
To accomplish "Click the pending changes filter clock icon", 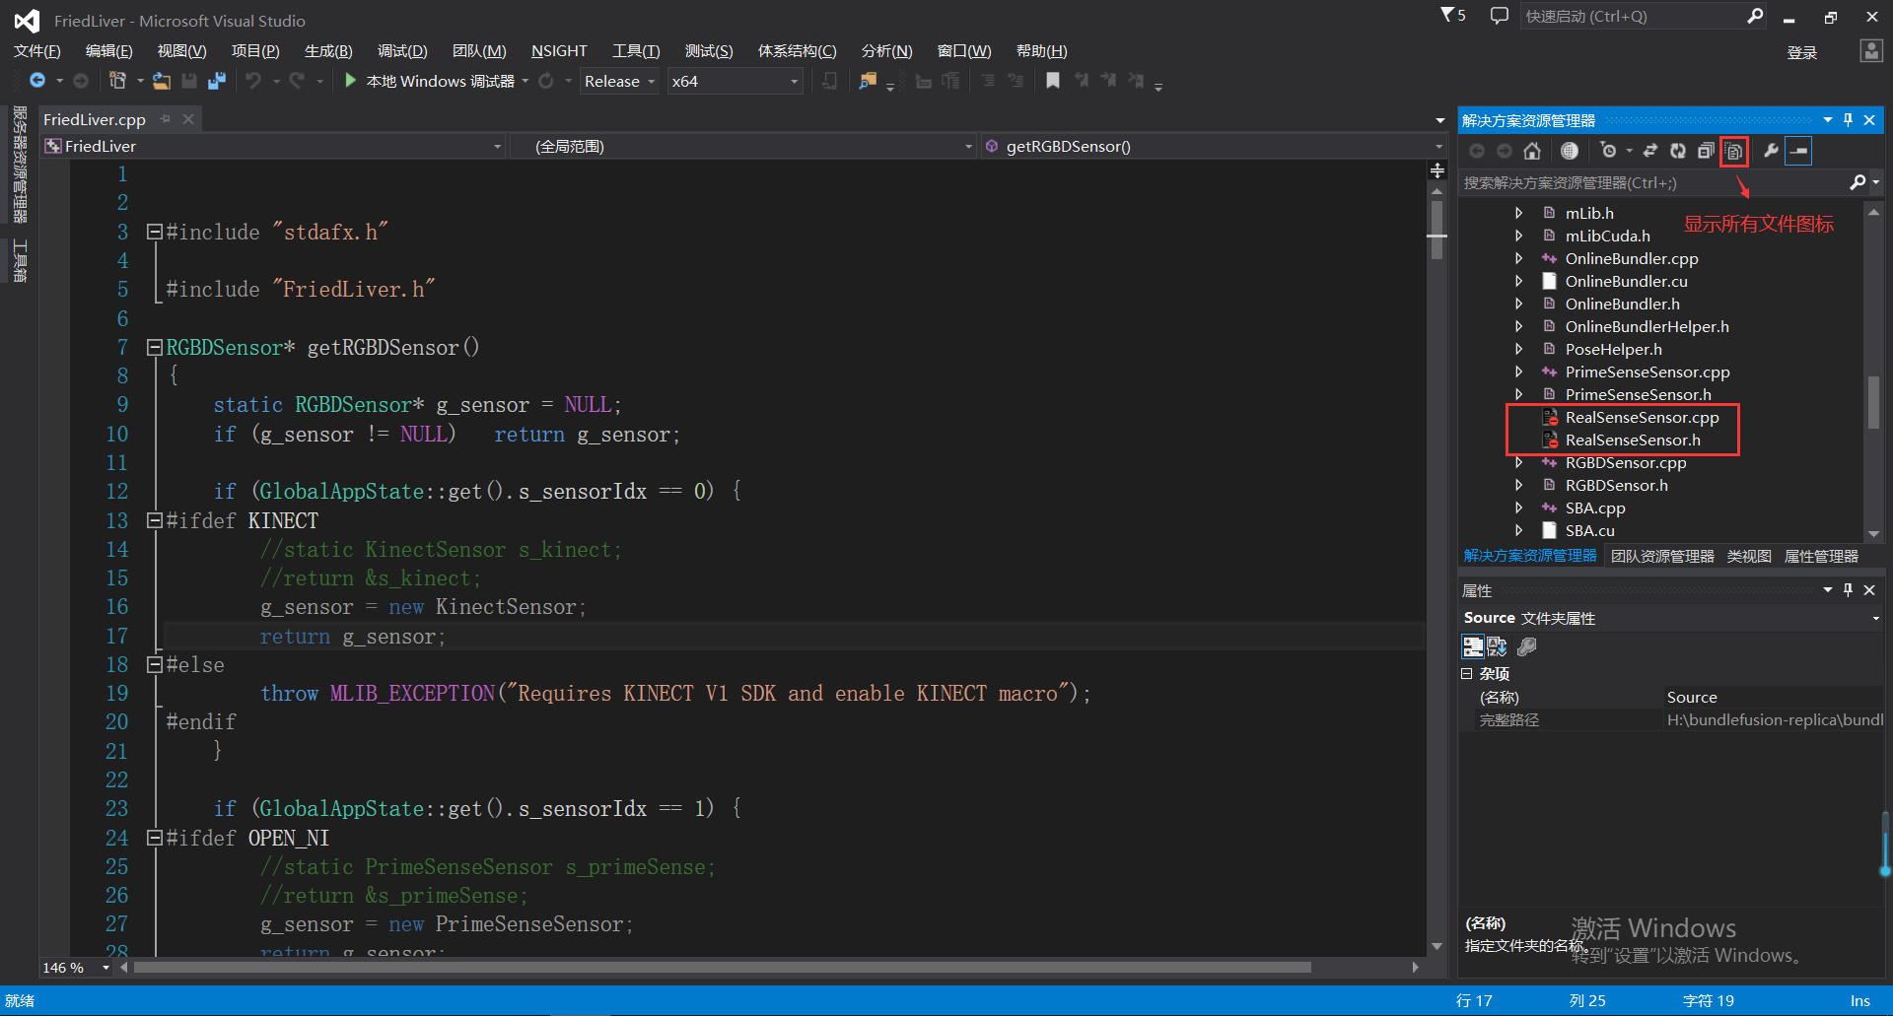I will (1609, 151).
